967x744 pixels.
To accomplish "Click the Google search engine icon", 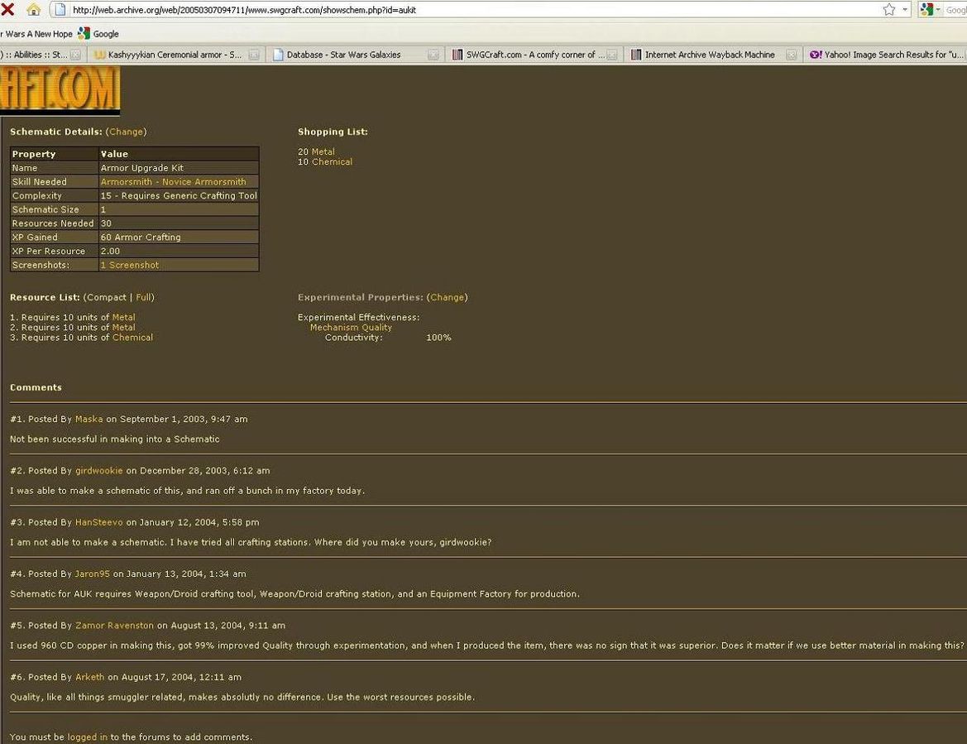I will pos(927,9).
